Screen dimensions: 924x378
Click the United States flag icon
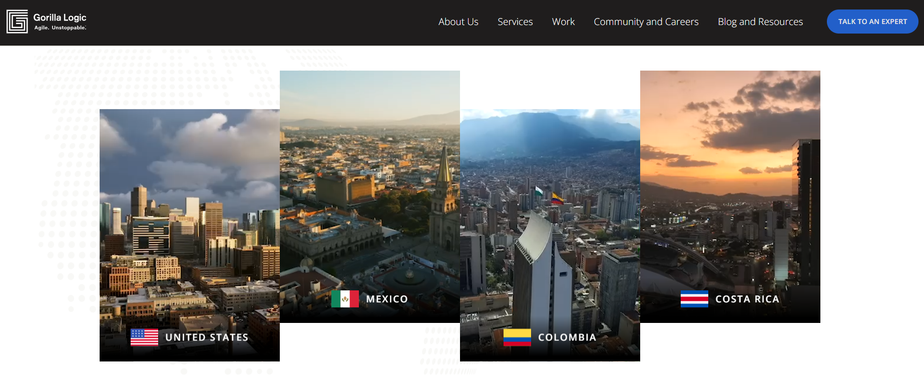coord(144,337)
